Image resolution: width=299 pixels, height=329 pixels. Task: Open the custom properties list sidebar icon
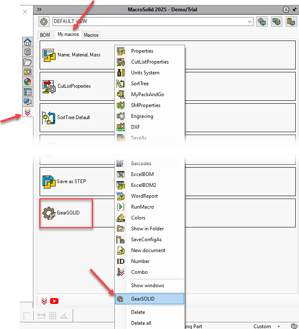coord(28,92)
